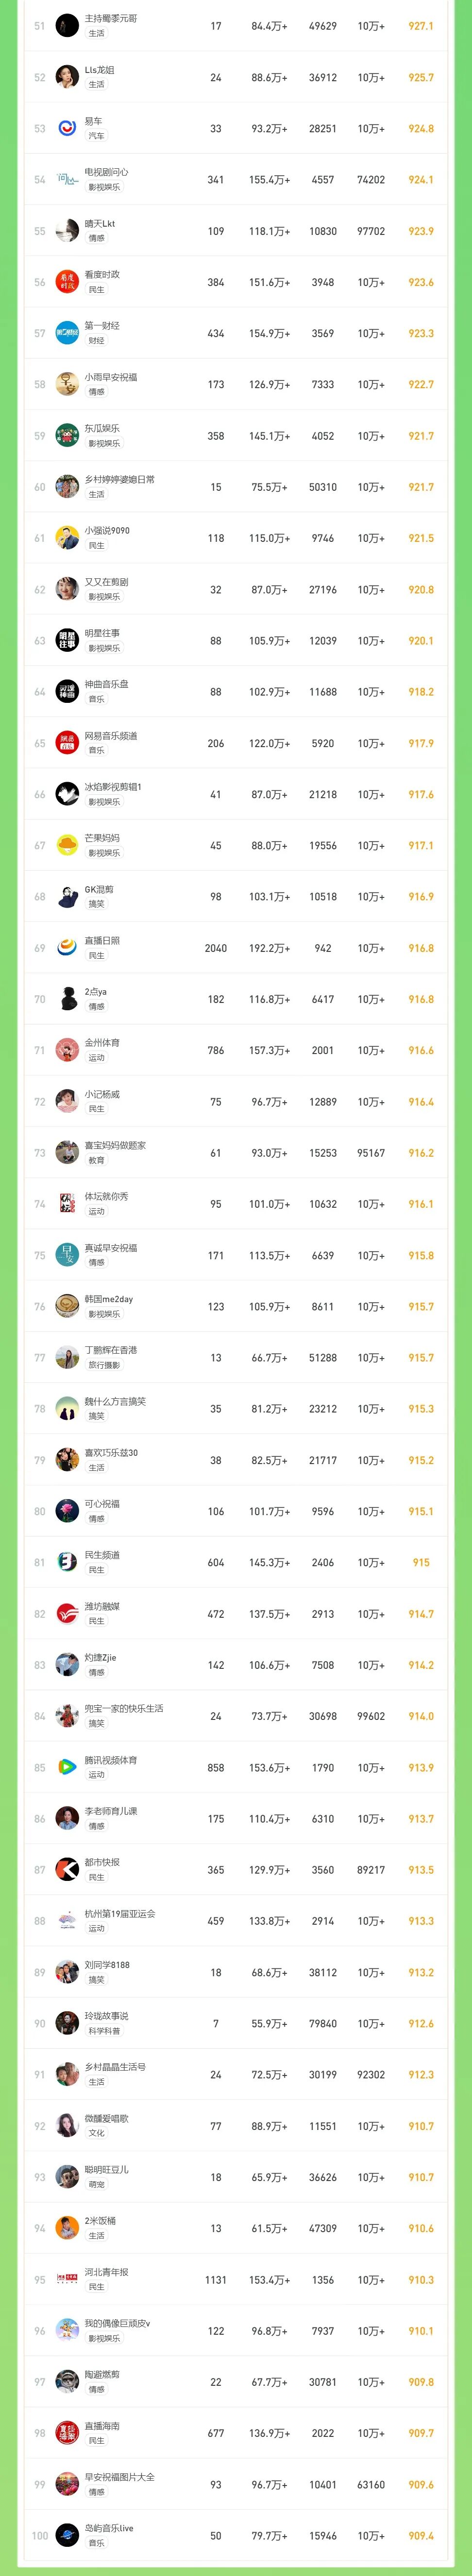The image size is (472, 2576).
Task: Click the 河北青年报 logo icon
Action: (67, 2279)
